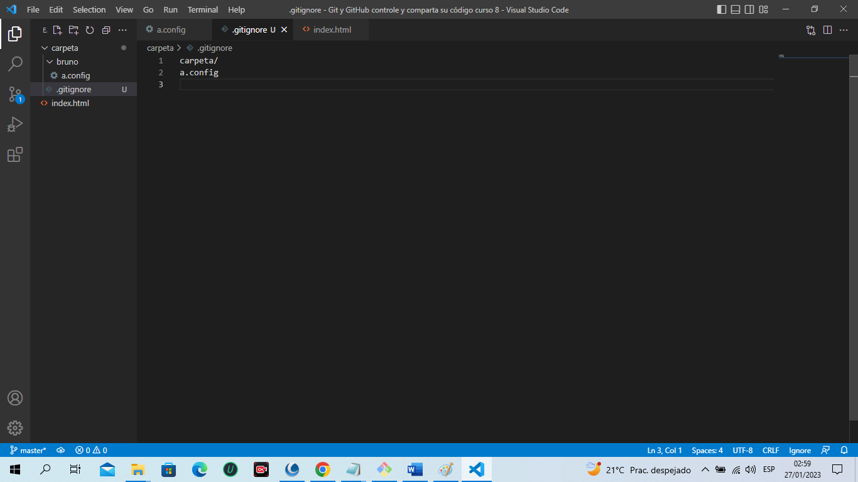This screenshot has width=858, height=482.
Task: Open Microsoft Word from the taskbar
Action: pyautogui.click(x=415, y=469)
